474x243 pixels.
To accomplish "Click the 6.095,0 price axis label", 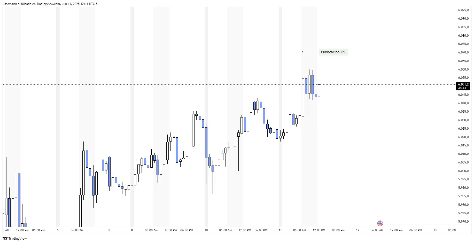I will pos(463,10).
